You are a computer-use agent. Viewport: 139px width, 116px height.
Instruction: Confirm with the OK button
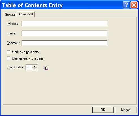pos(103,110)
